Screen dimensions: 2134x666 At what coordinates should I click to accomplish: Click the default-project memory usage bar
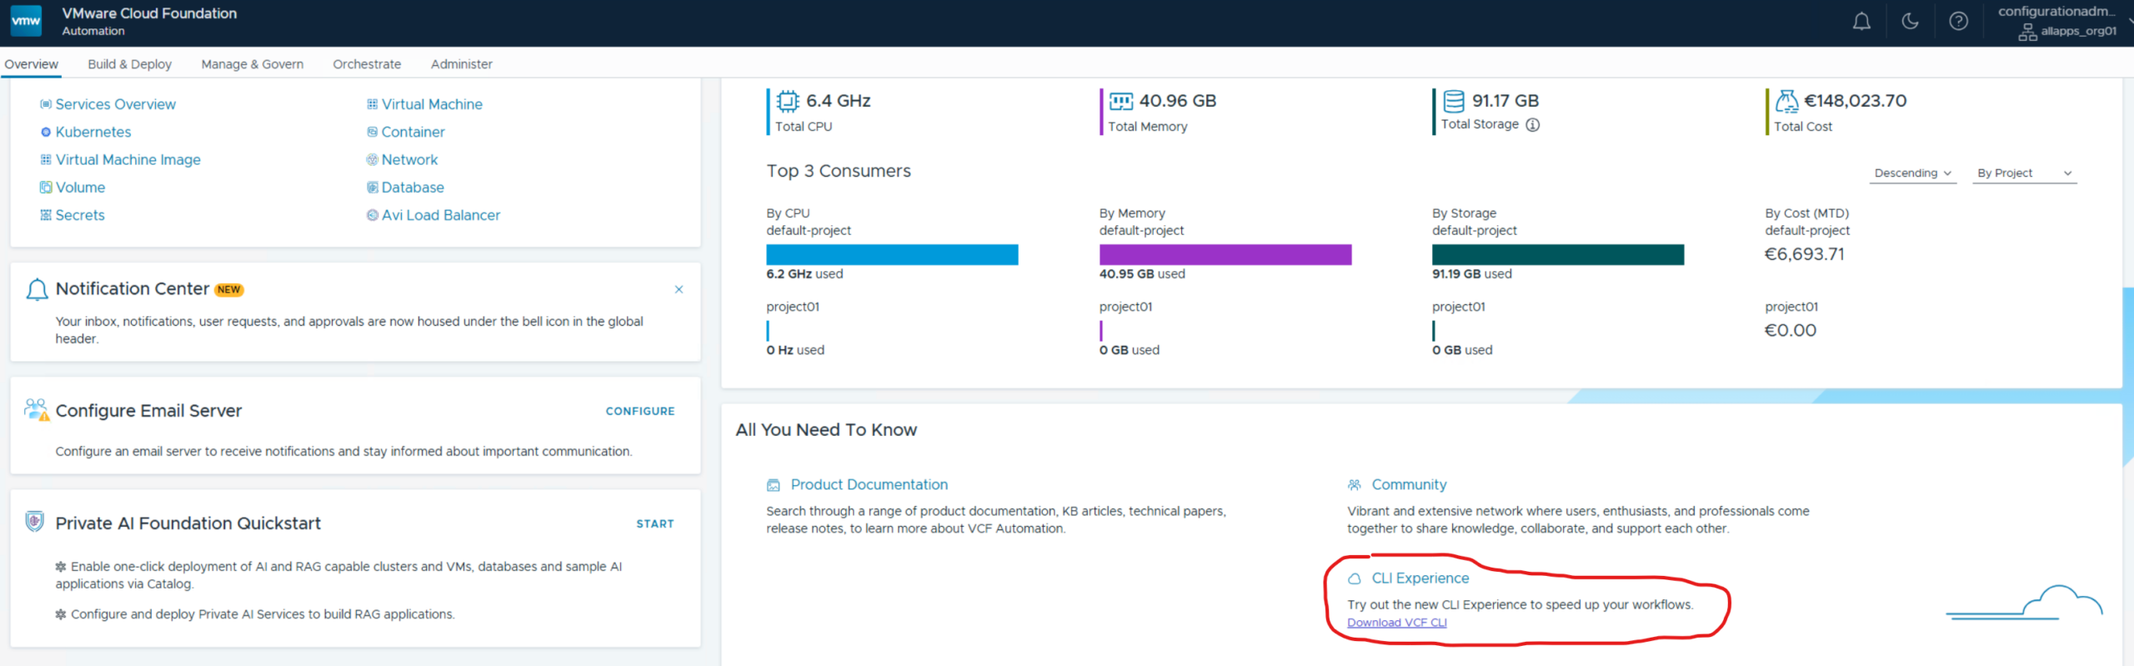point(1225,254)
